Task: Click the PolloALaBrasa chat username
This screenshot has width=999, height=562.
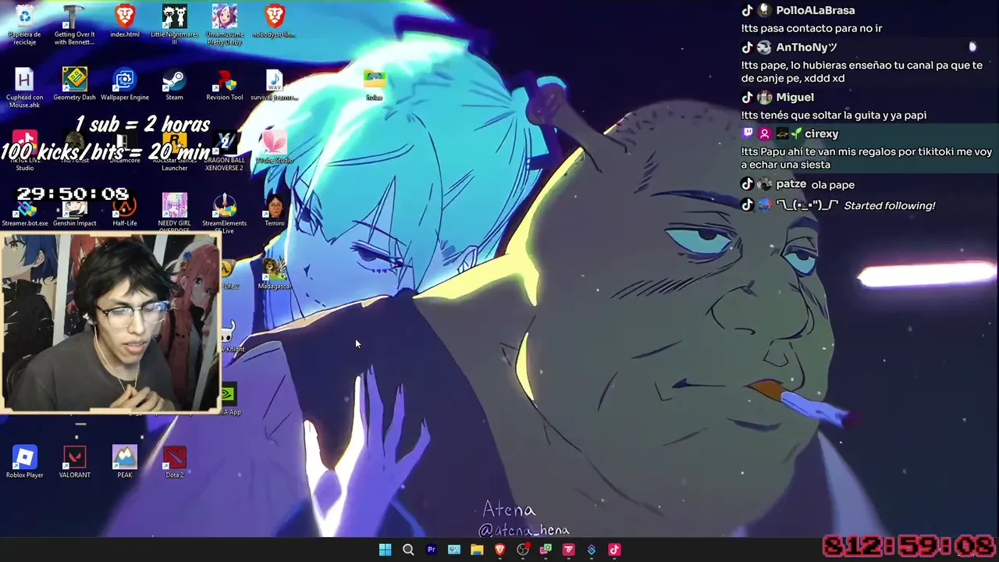Action: (816, 10)
